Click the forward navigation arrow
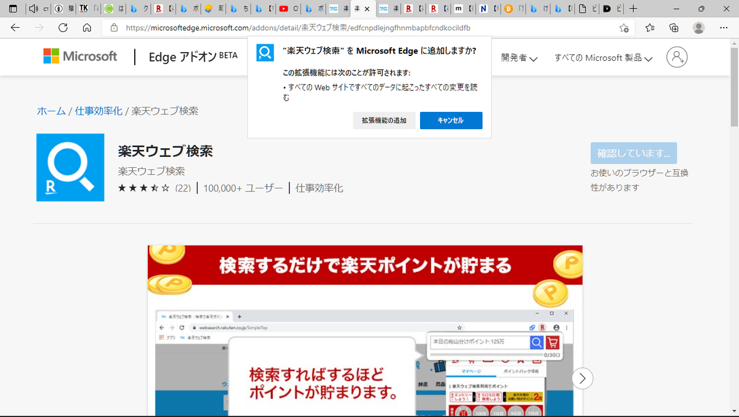Viewport: 739px width, 417px height. click(39, 28)
